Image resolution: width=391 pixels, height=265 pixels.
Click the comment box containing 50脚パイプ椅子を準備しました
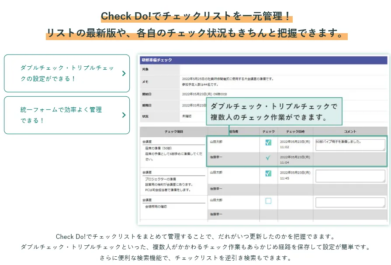(350, 145)
